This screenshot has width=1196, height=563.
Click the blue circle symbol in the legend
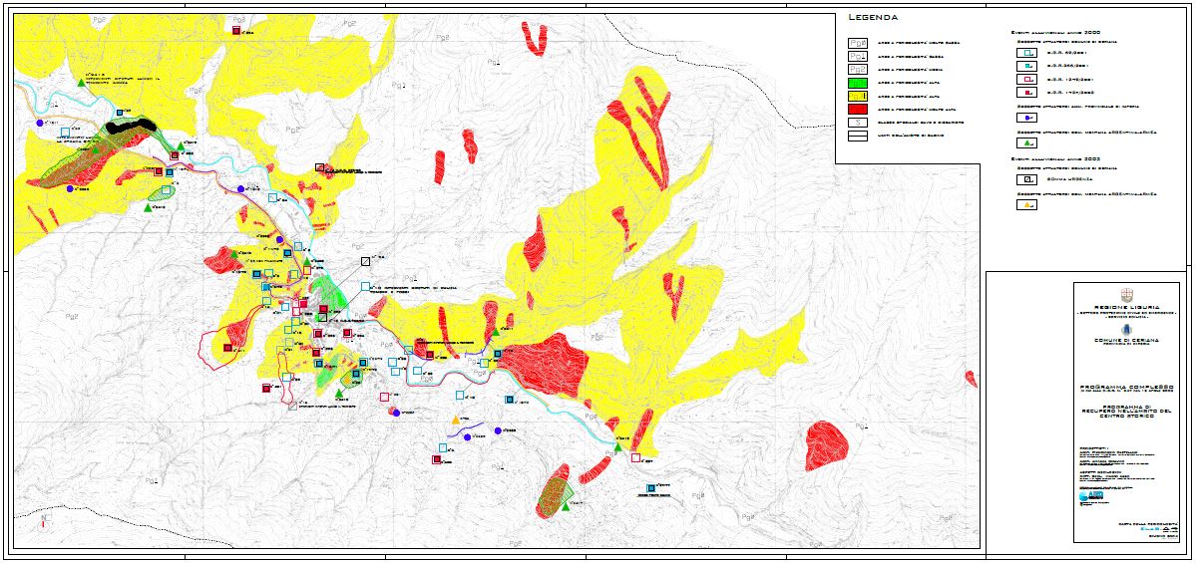click(1026, 116)
